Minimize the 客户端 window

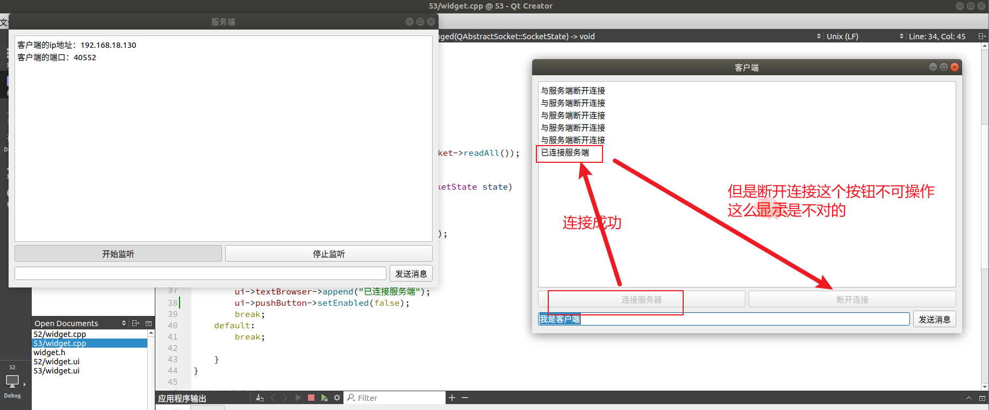933,67
